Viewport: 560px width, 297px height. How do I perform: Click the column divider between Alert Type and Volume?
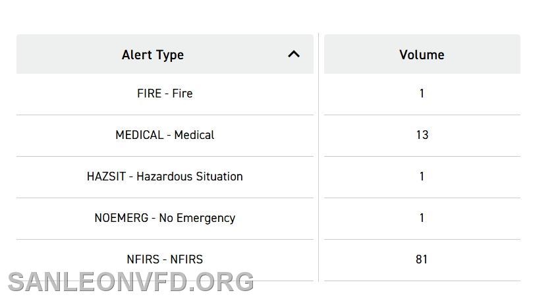(x=319, y=157)
